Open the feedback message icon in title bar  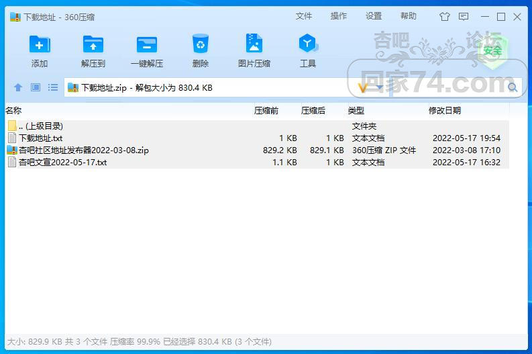pyautogui.click(x=464, y=17)
